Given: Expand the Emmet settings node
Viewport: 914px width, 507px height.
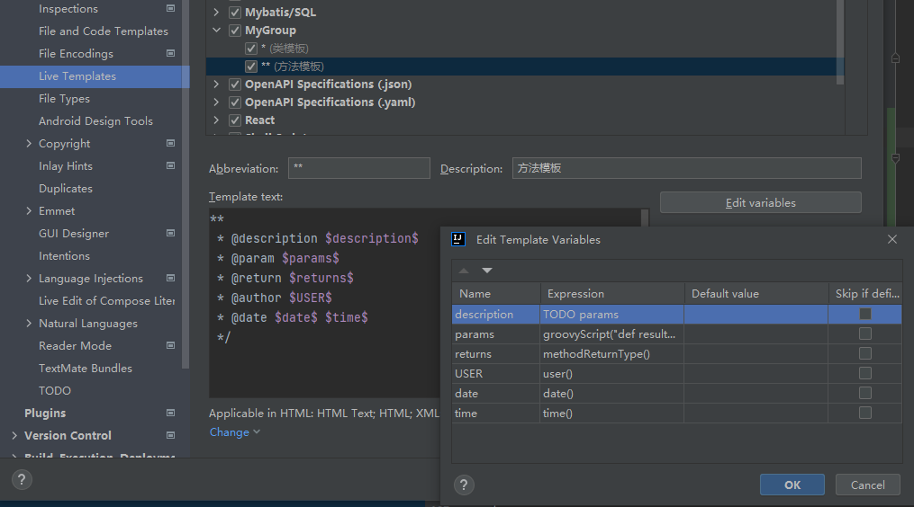Looking at the screenshot, I should [x=29, y=211].
